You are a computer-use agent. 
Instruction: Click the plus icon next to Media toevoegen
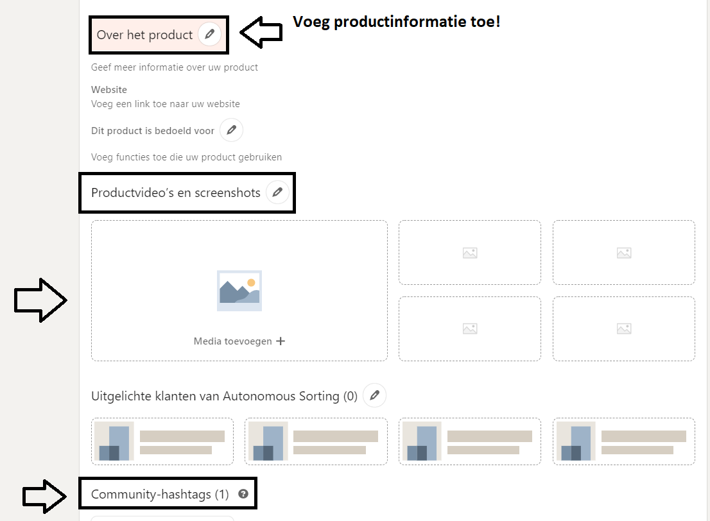click(x=281, y=341)
